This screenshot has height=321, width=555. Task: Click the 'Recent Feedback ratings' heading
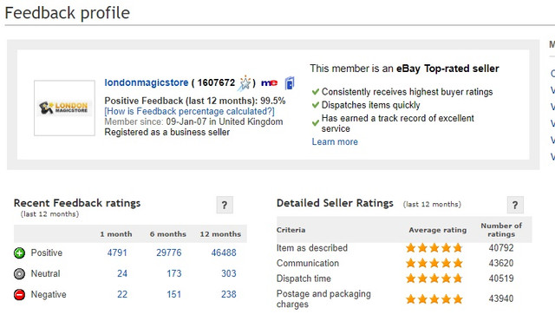[77, 203]
